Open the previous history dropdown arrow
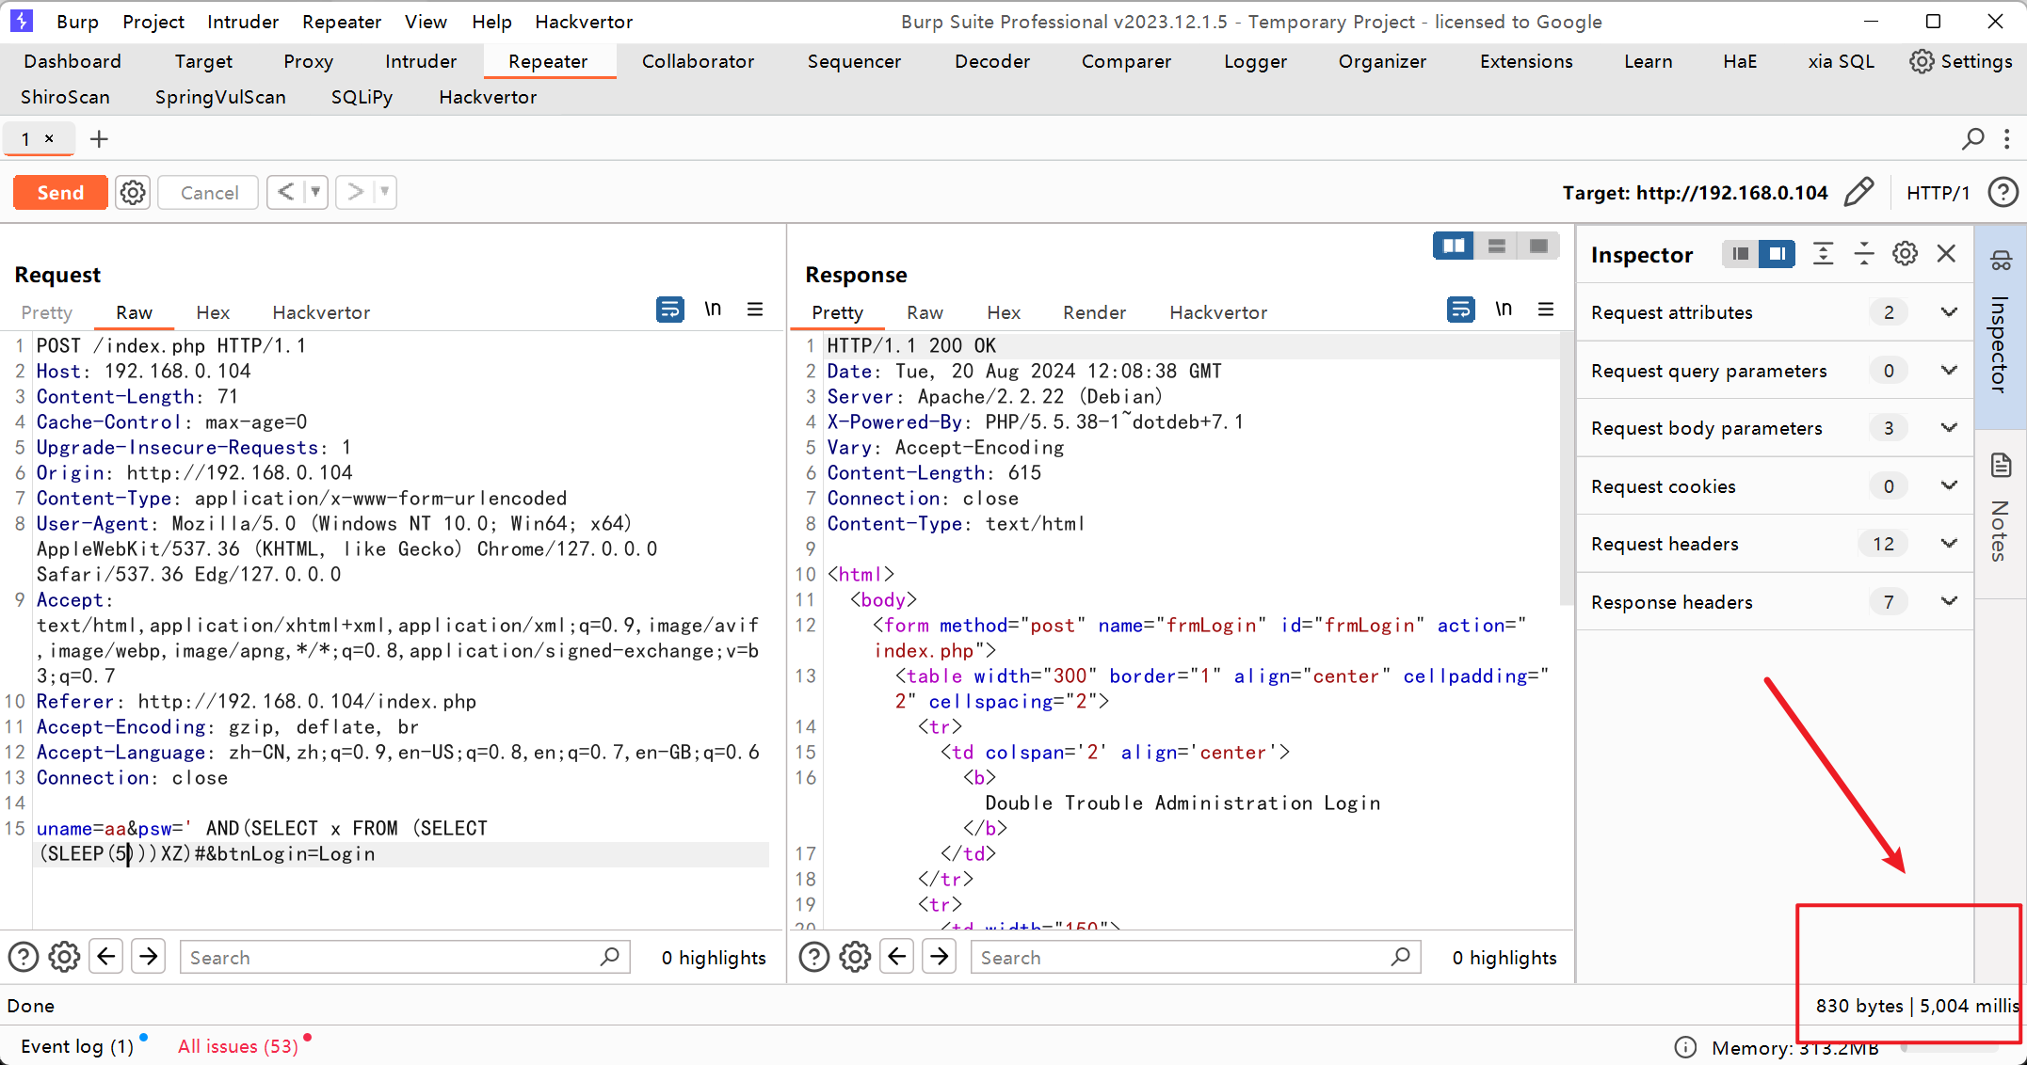The image size is (2027, 1065). [x=316, y=192]
